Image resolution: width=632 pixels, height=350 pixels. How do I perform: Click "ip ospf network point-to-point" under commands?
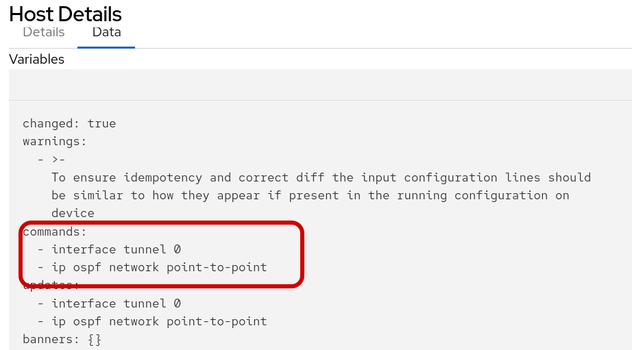point(159,267)
